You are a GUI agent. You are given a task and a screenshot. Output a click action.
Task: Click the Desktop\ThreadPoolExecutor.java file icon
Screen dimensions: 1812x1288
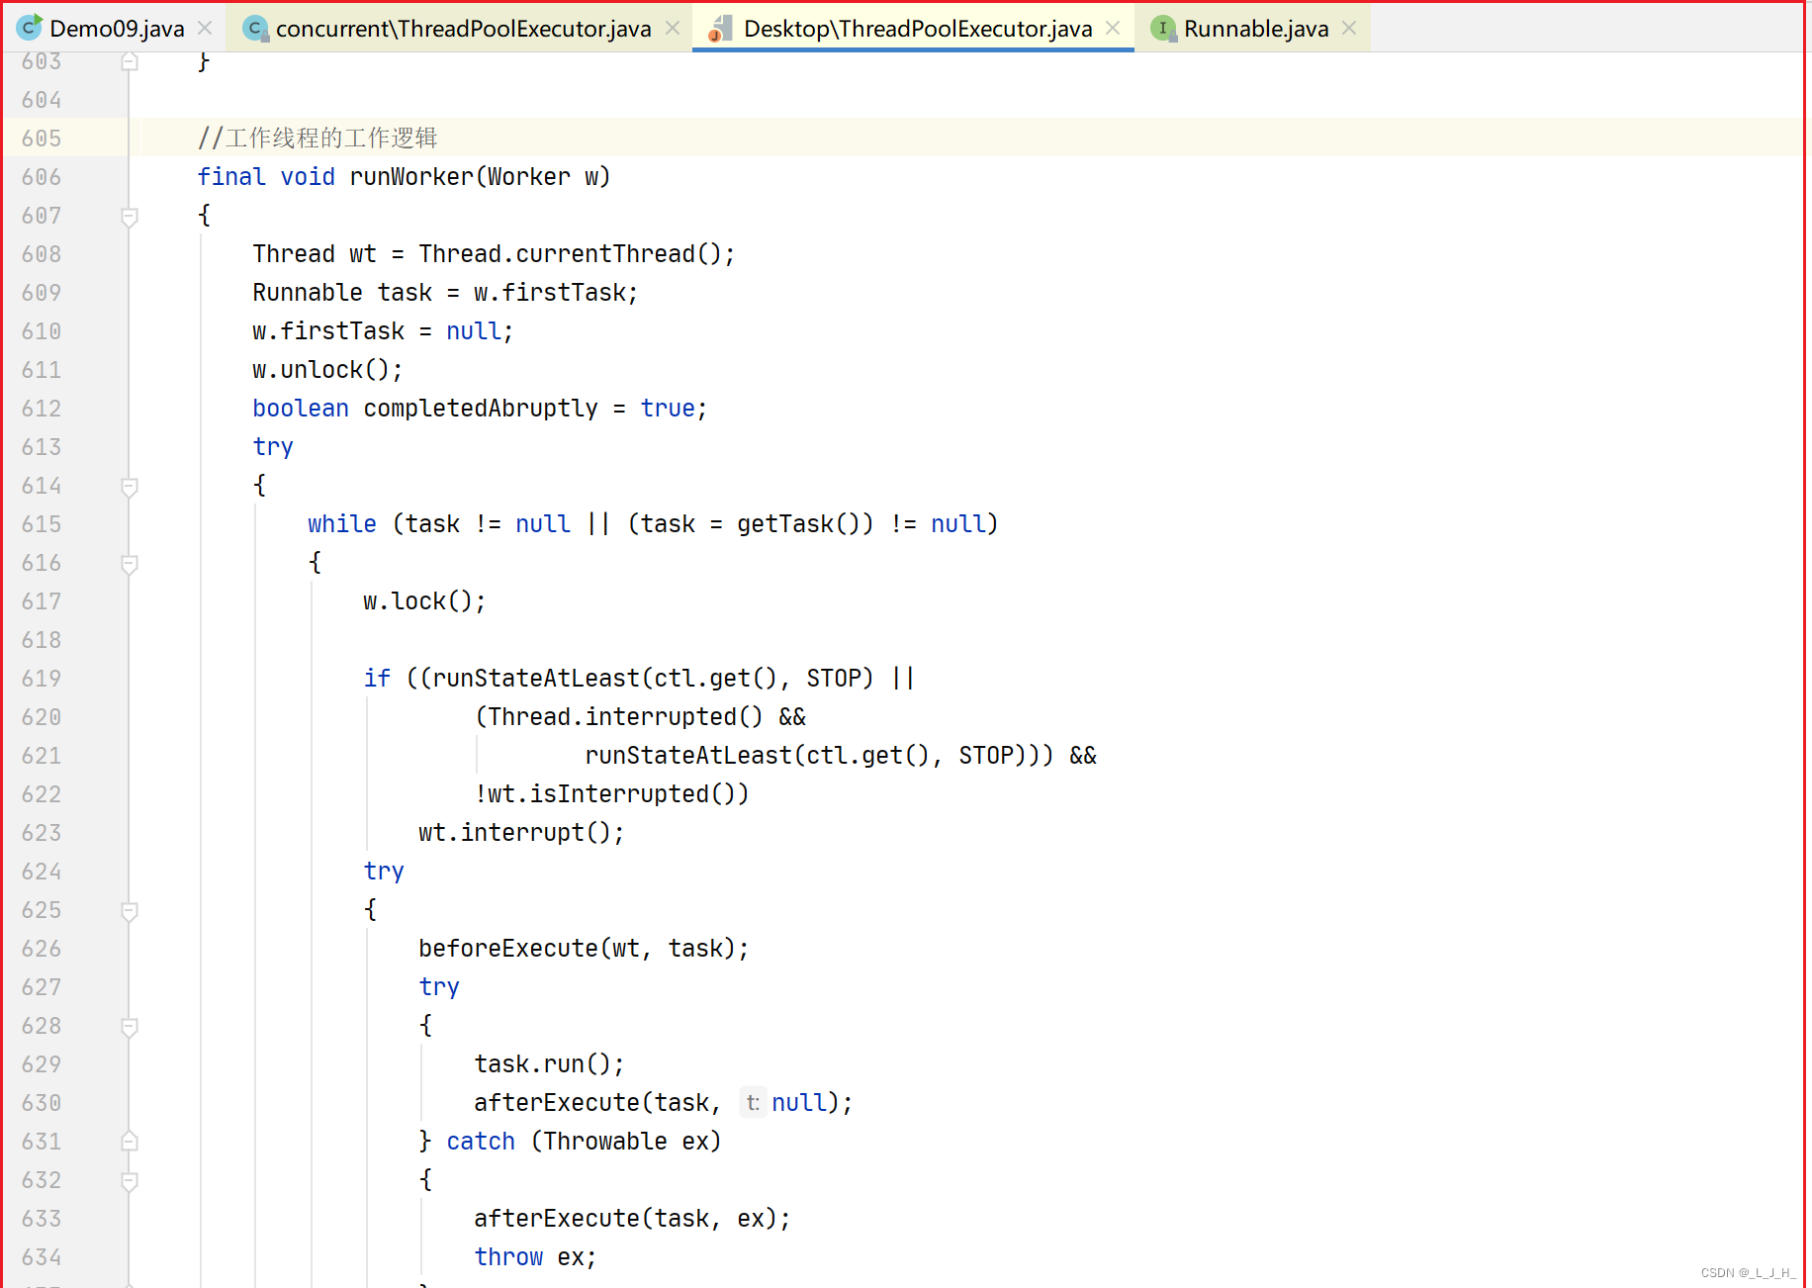[720, 29]
